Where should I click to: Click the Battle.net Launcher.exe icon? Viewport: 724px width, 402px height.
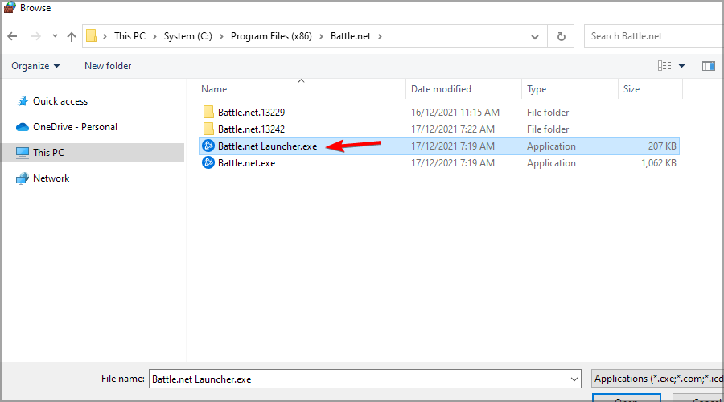(208, 146)
